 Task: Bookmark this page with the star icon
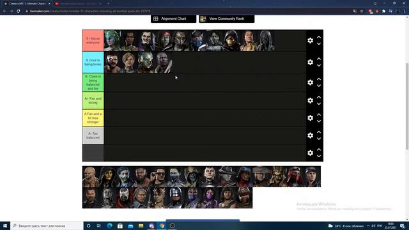point(362,11)
